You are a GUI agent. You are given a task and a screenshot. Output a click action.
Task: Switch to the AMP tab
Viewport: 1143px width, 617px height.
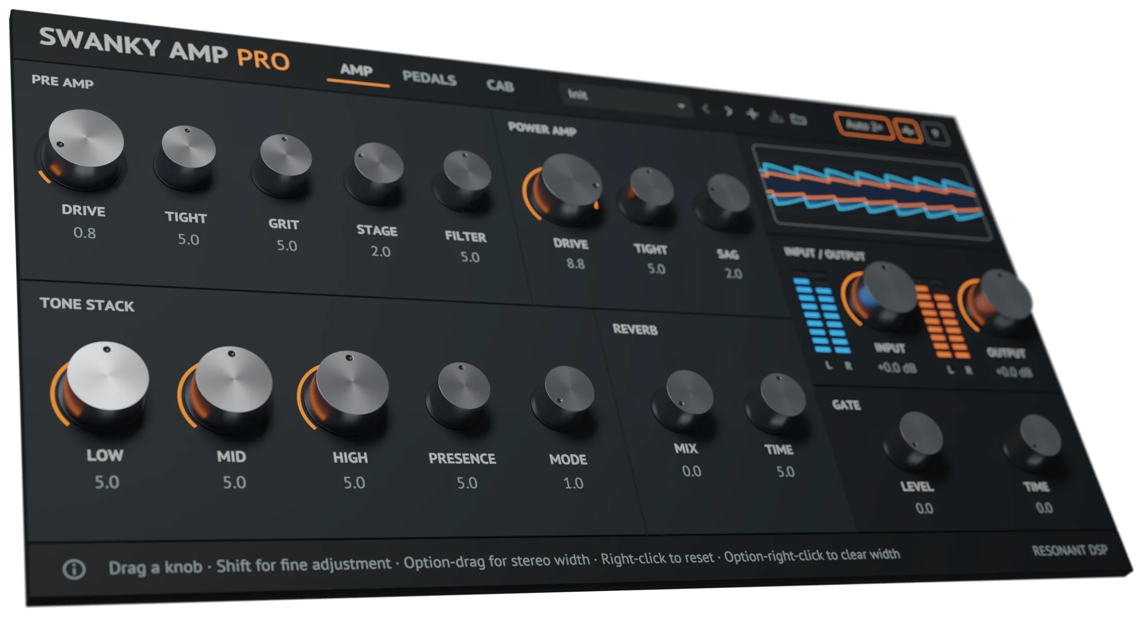[356, 70]
